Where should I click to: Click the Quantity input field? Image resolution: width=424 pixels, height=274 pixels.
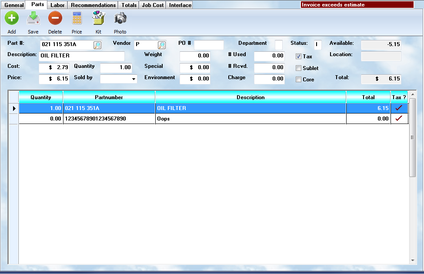[x=116, y=68]
